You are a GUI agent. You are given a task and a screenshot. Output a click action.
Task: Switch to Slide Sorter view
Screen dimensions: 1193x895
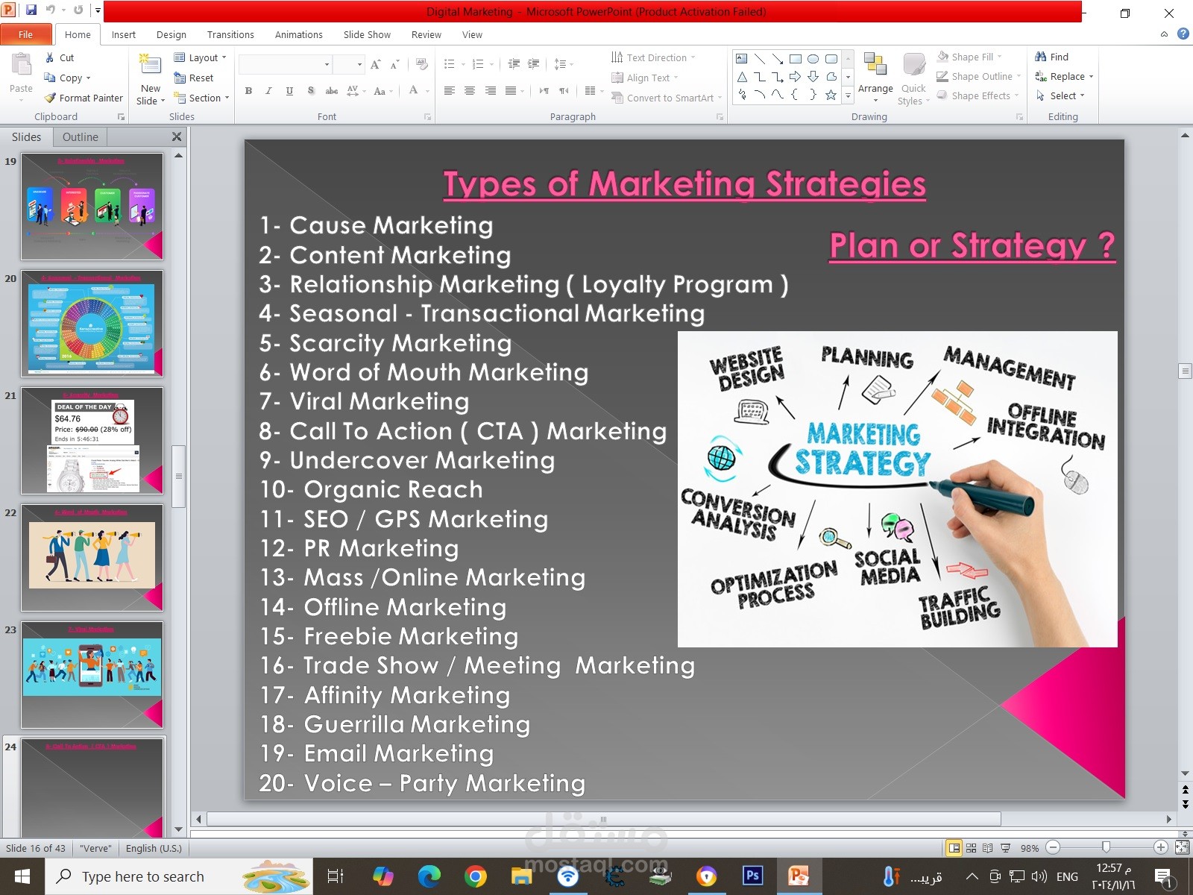[971, 848]
